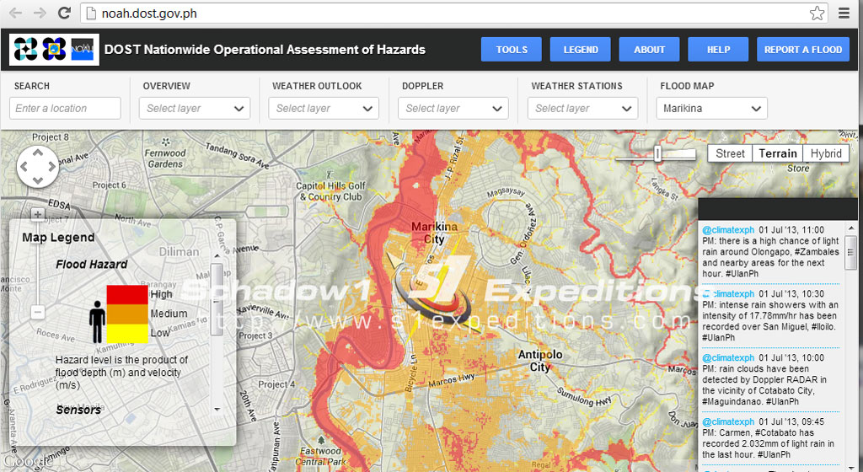Screen dimensions: 863x472
Task: Open @climatexph link on 10:00 PM tweet
Action: click(x=727, y=357)
